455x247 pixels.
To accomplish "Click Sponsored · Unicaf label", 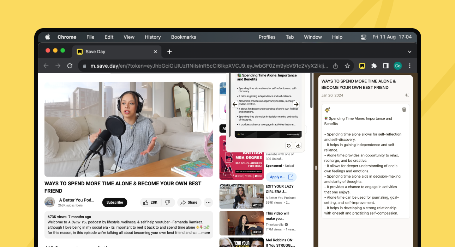I will coord(280,166).
